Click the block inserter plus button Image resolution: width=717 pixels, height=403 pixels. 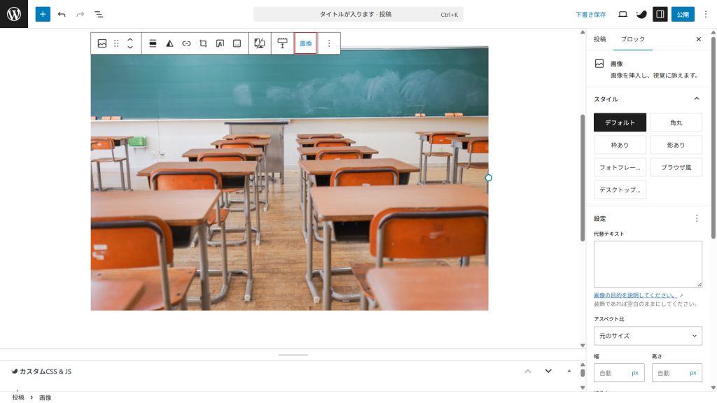[43, 14]
